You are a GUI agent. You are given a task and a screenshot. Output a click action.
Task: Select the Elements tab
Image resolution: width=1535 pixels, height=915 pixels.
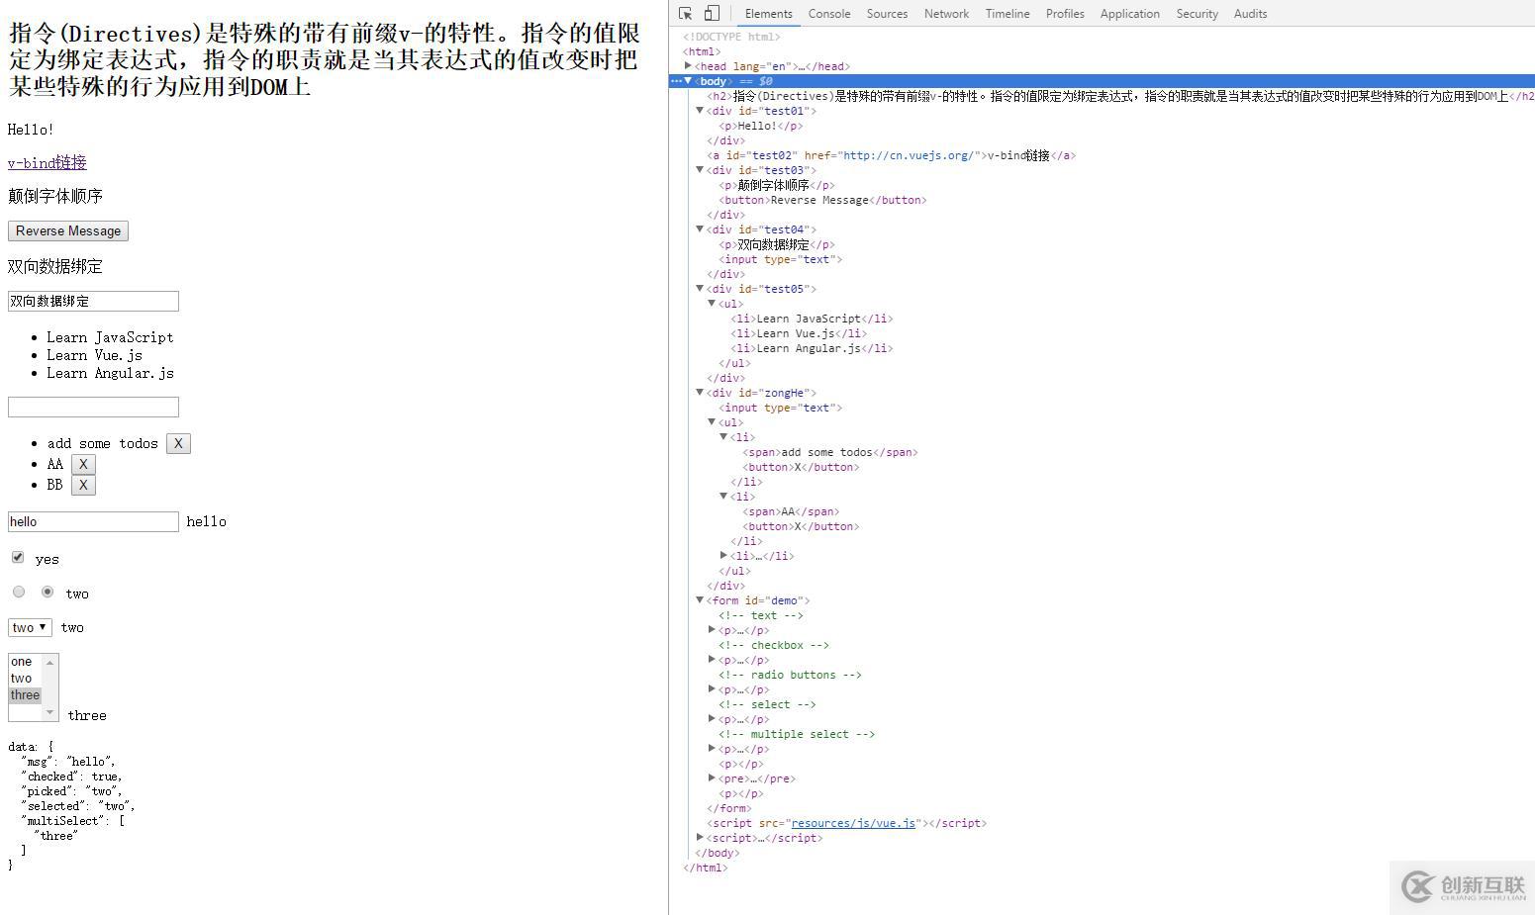(x=769, y=14)
